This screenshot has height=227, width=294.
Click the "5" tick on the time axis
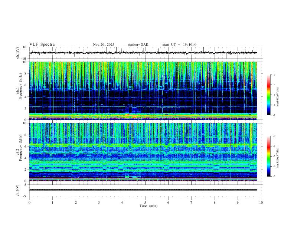tap(145, 203)
